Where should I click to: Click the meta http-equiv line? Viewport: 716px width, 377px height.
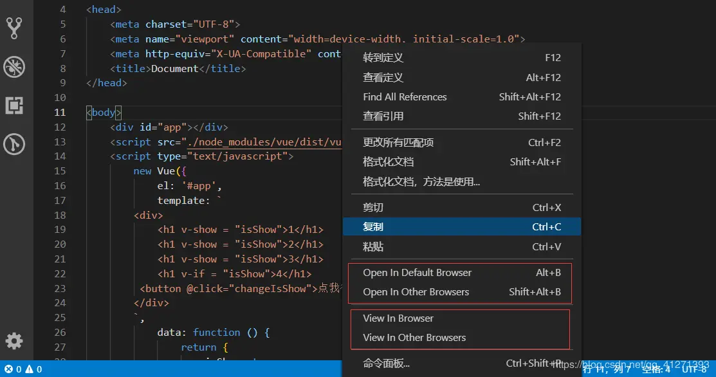click(x=226, y=54)
